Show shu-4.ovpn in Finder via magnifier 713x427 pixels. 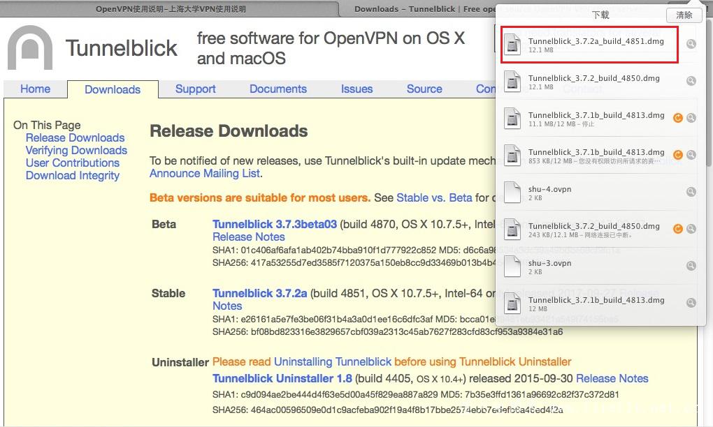point(691,192)
